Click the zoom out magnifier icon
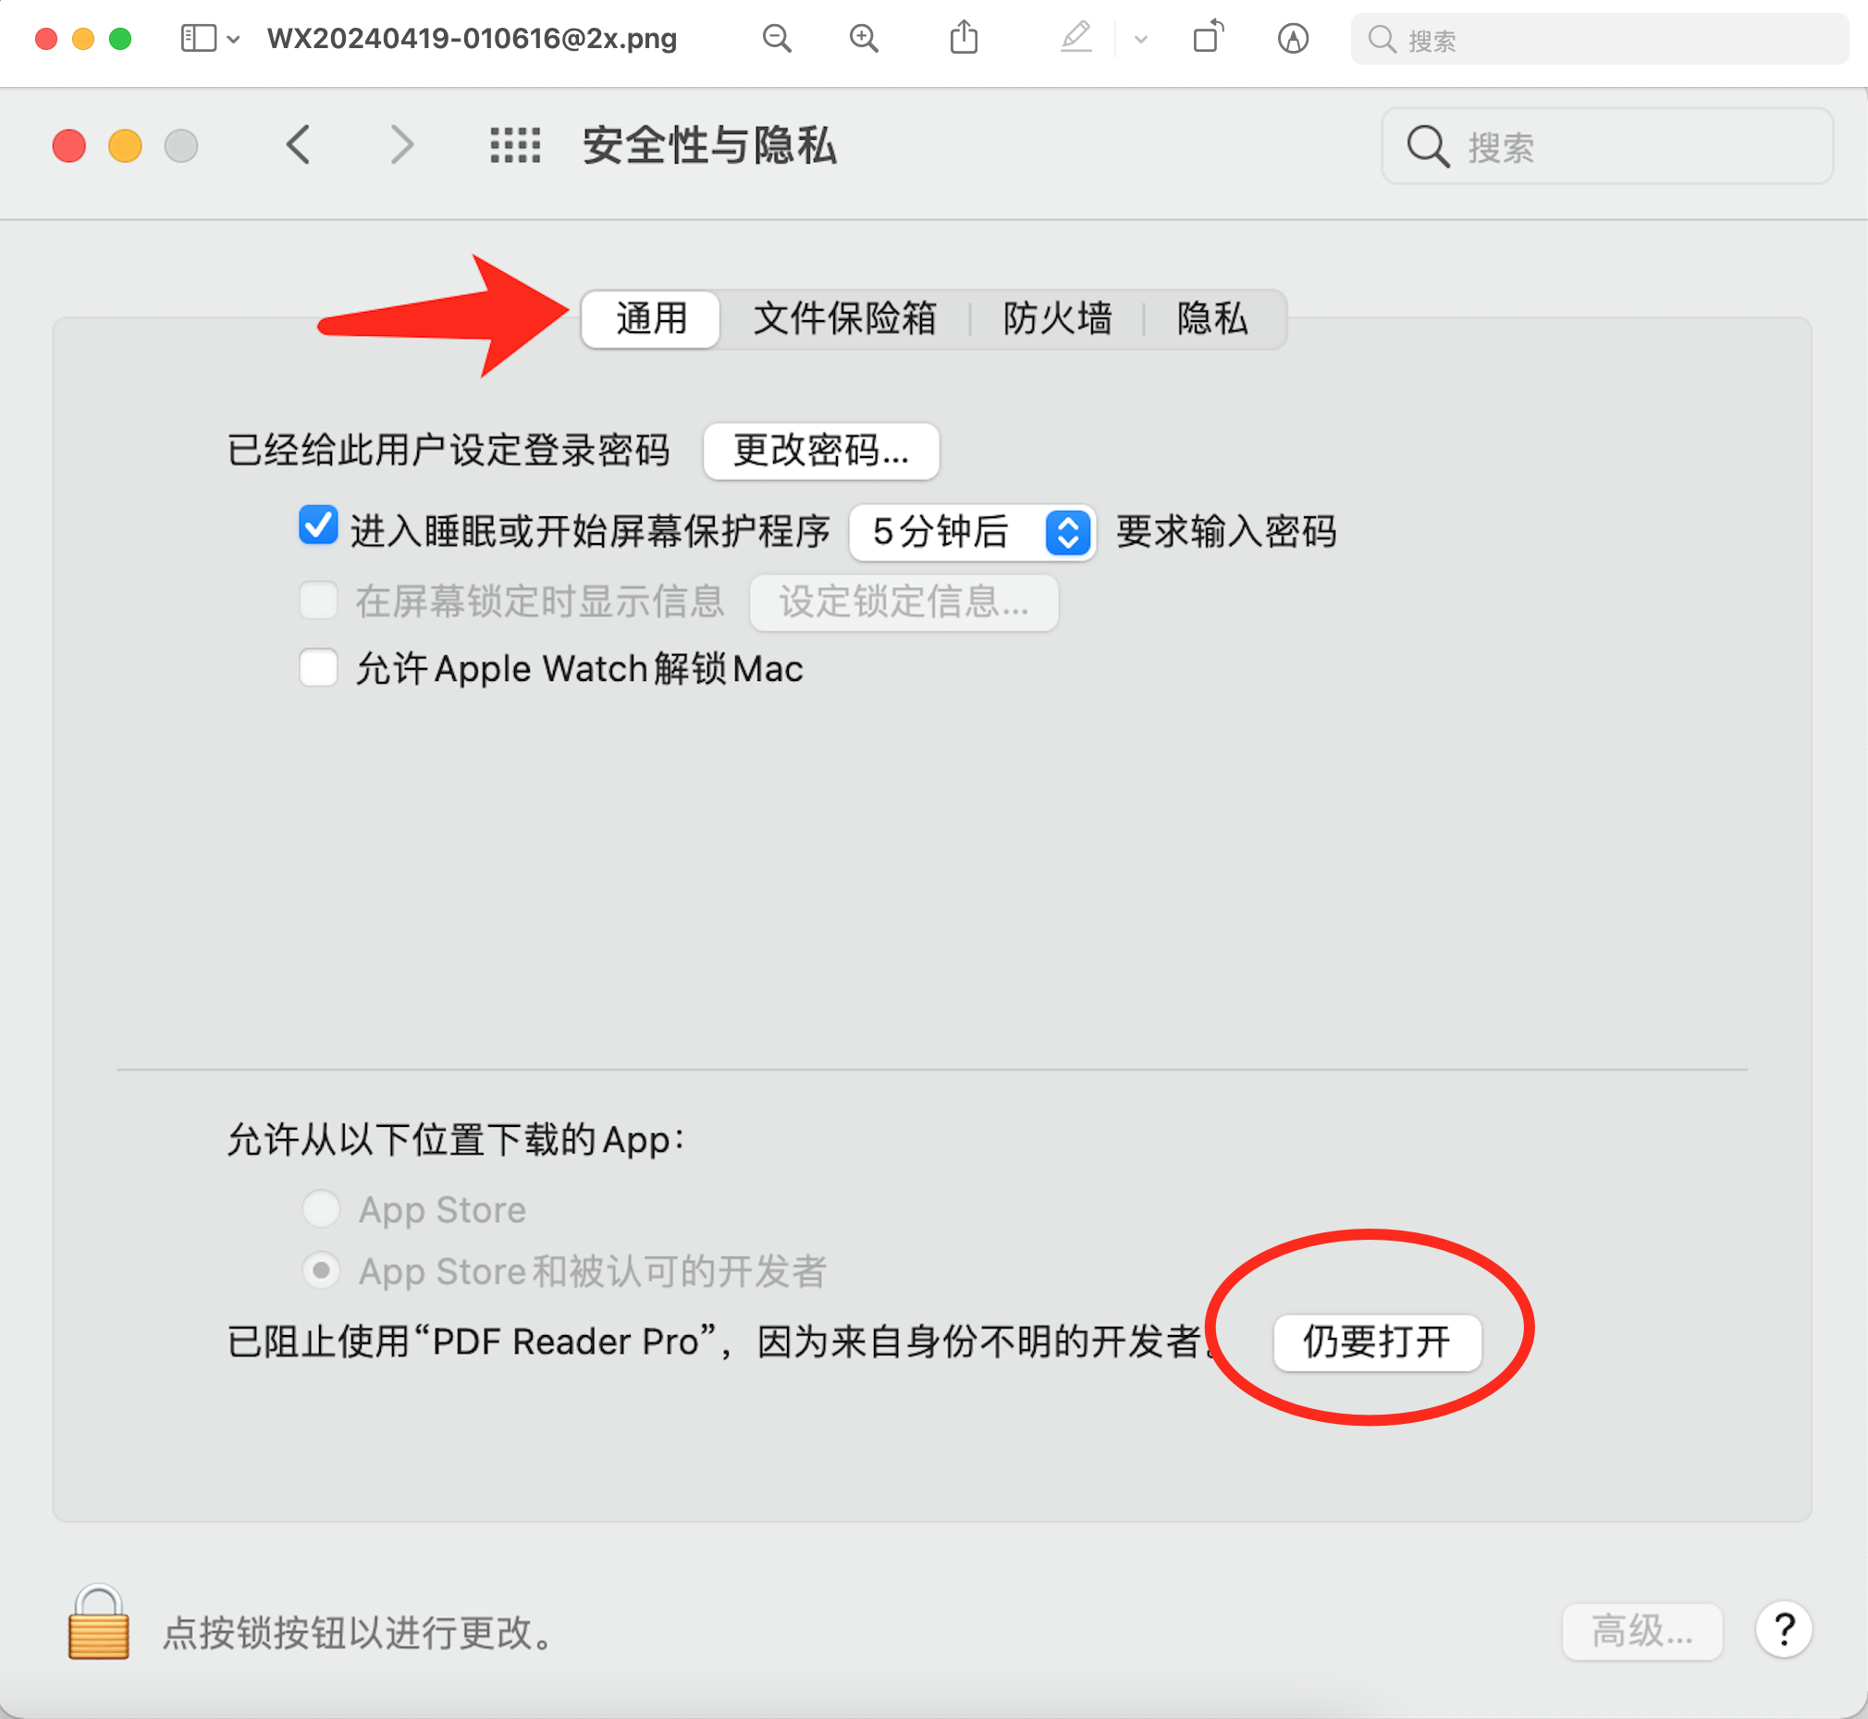1868x1719 pixels. point(777,39)
